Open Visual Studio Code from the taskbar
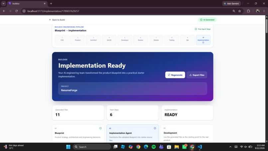Viewport: 268px width, 151px height. (200, 147)
